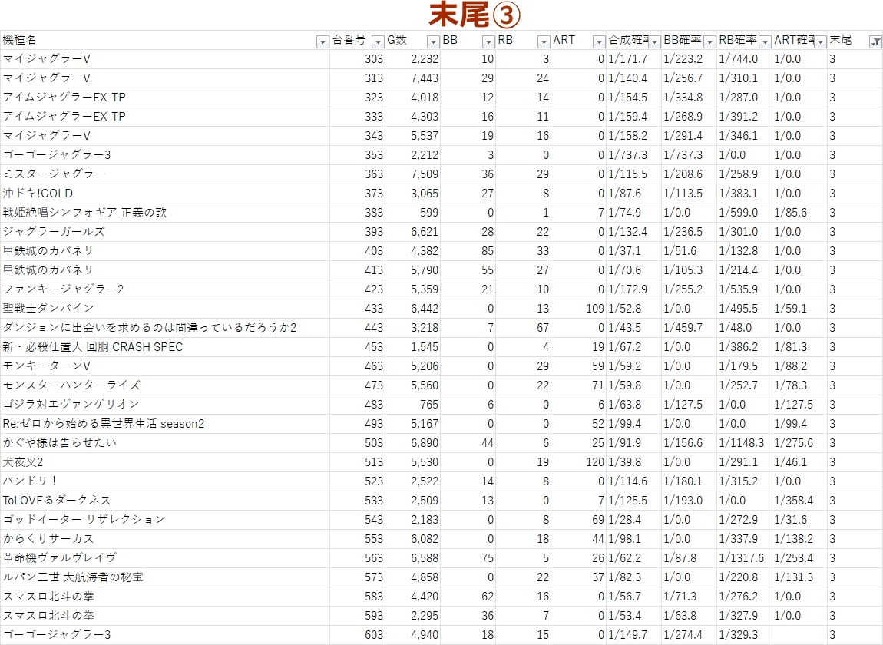Select the cell 聖戦士ダンバイン
The width and height of the screenshot is (883, 645).
[x=165, y=308]
